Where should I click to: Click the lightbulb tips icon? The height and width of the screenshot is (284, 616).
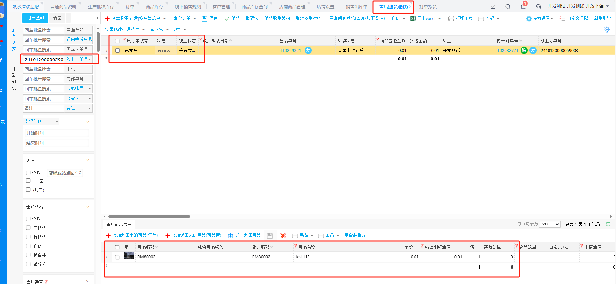[x=607, y=30]
